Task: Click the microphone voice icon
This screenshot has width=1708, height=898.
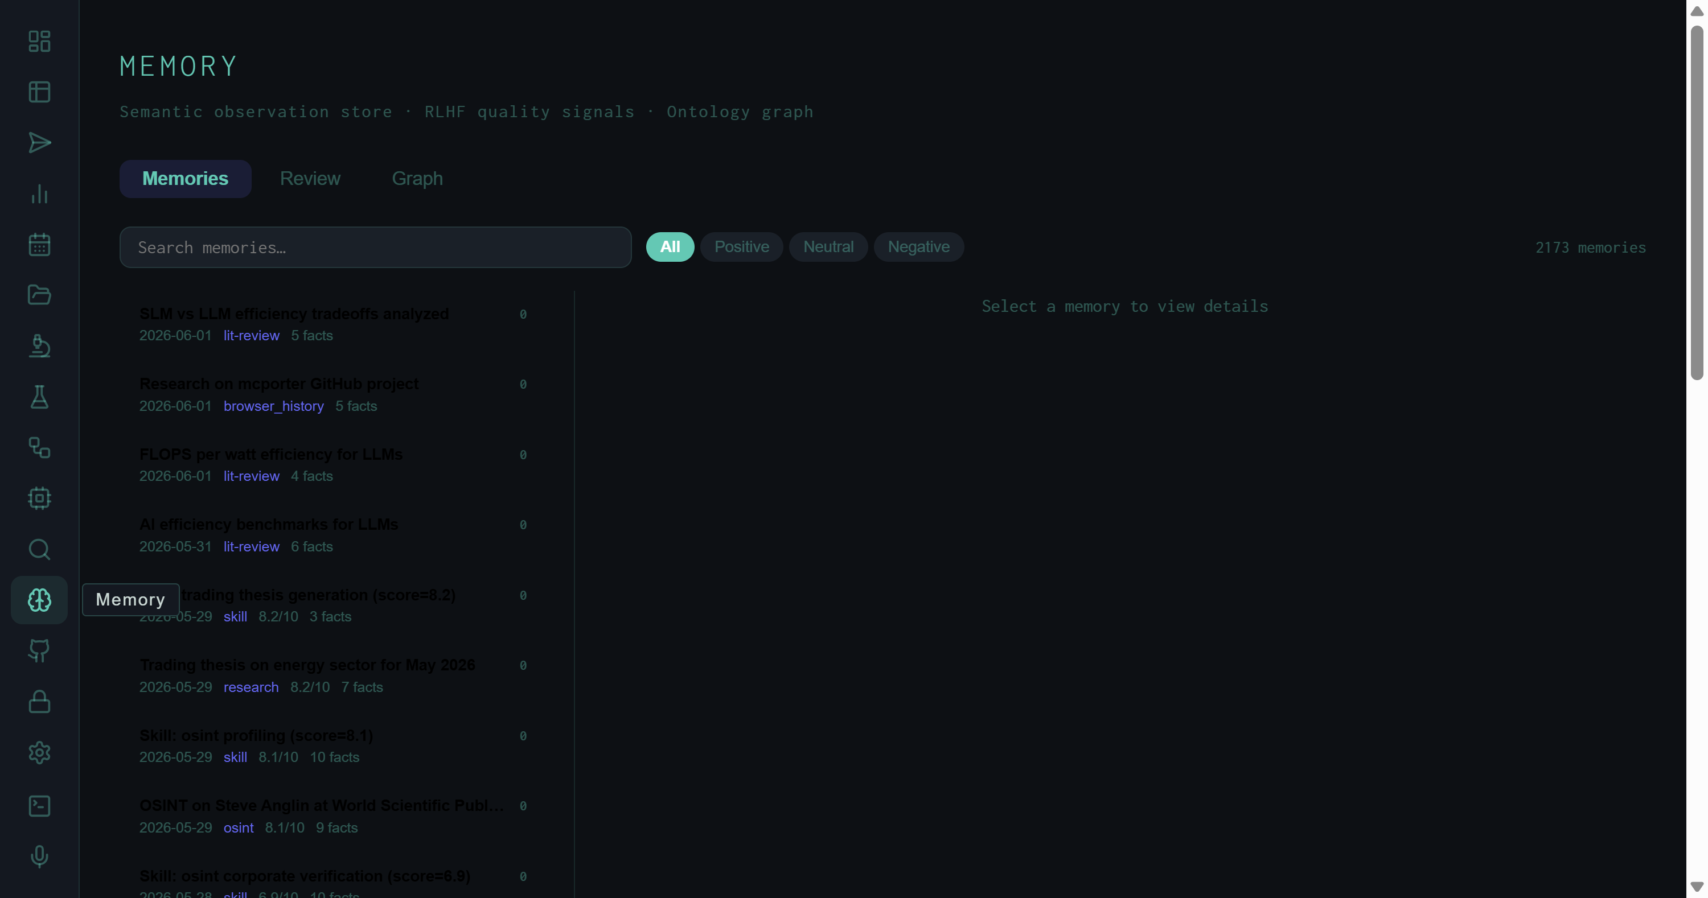Action: click(x=39, y=856)
